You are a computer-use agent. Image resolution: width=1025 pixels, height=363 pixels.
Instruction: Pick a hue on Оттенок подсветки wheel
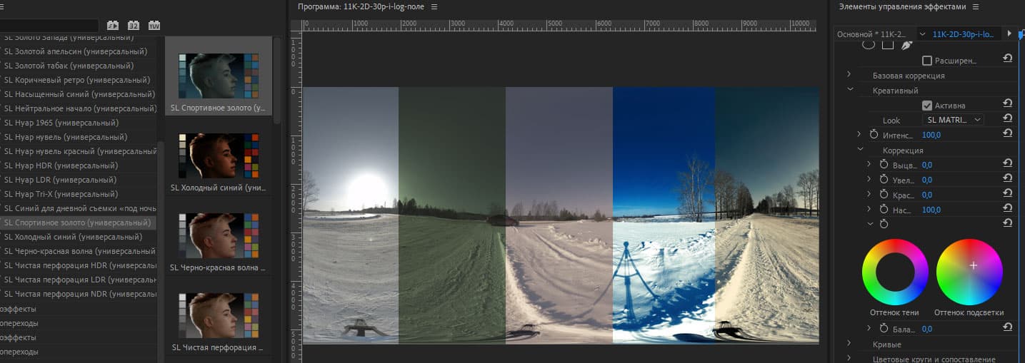pyautogui.click(x=969, y=272)
